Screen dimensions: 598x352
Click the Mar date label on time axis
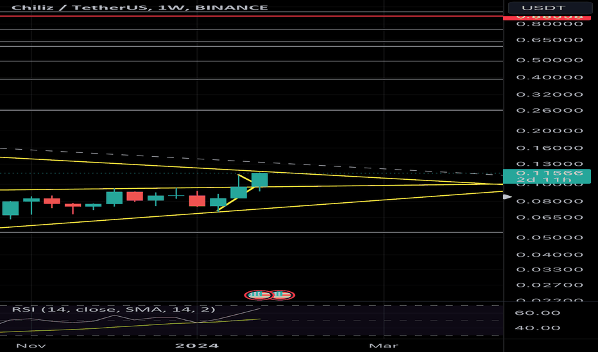tap(384, 346)
